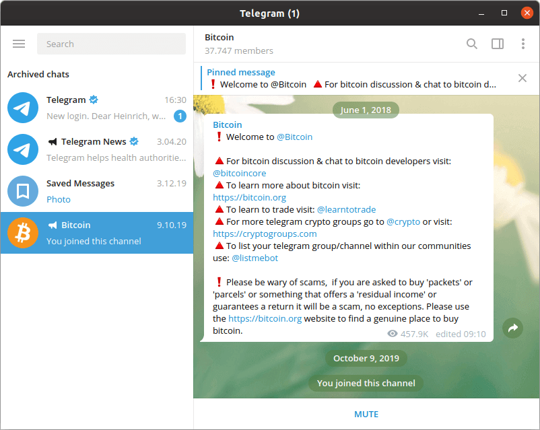Maximize the Telegram window
The height and width of the screenshot is (430, 540).
tap(504, 13)
